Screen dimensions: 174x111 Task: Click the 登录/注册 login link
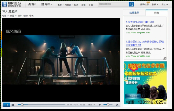click(x=144, y=4)
